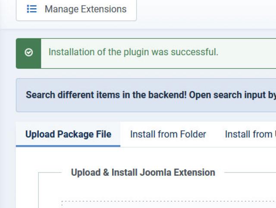The image size is (276, 208).
Task: Click the word 'Folder' in the second tab
Action: [193, 134]
